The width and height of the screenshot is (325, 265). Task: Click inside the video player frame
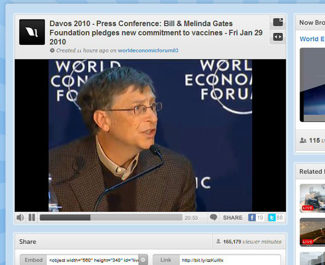pos(150,136)
